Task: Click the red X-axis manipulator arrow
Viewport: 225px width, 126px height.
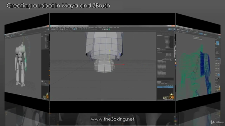Action: [123, 64]
